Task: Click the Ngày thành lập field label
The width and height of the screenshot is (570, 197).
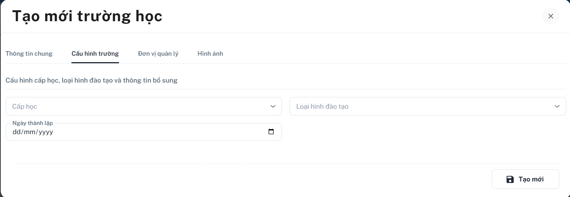Action: [x=33, y=123]
